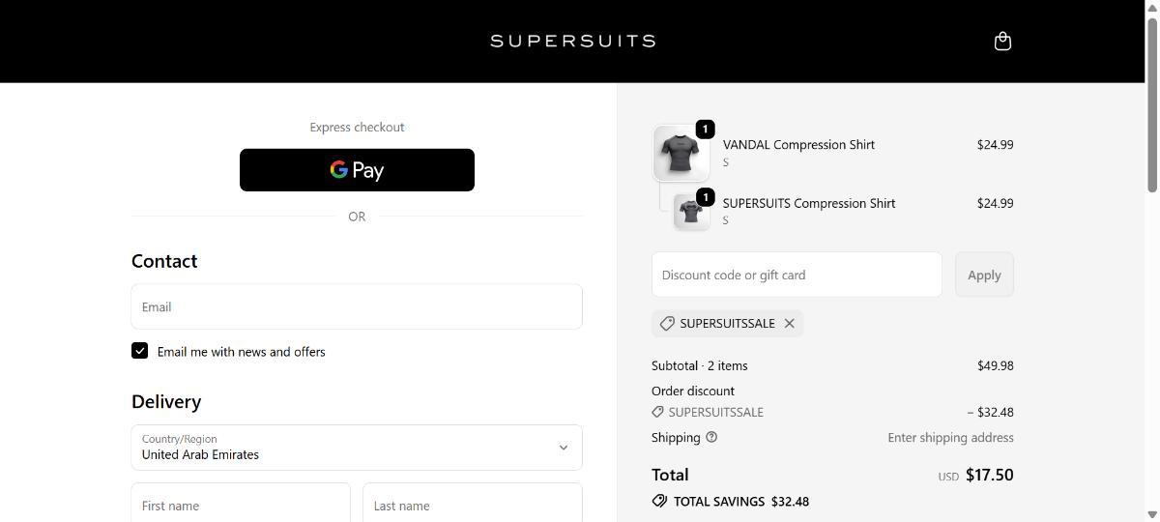Click the Last name field
This screenshot has width=1160, height=522.
[472, 505]
